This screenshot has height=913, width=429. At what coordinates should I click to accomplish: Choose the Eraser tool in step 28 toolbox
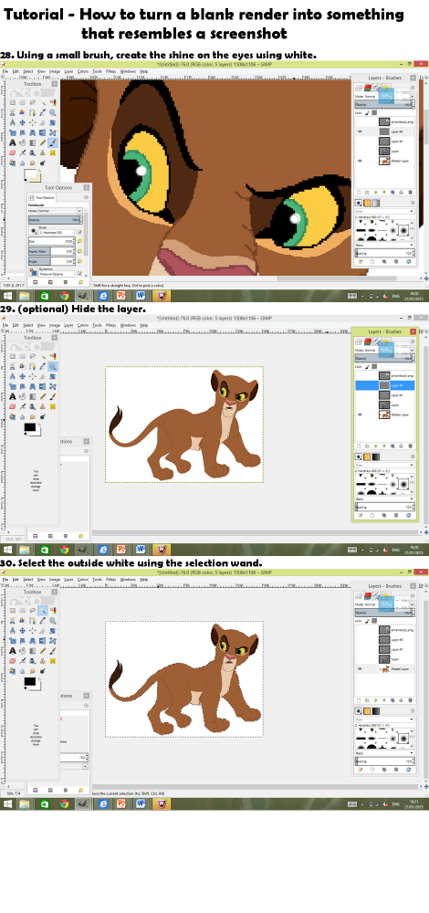click(13, 152)
